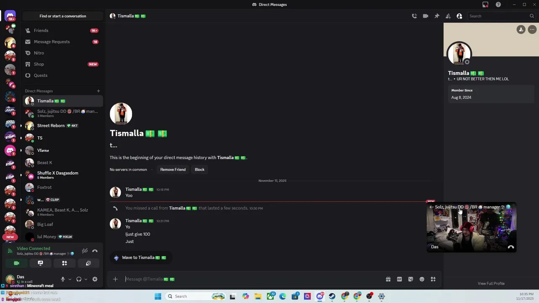Start a video call from header
Image resolution: width=539 pixels, height=303 pixels.
(x=426, y=16)
